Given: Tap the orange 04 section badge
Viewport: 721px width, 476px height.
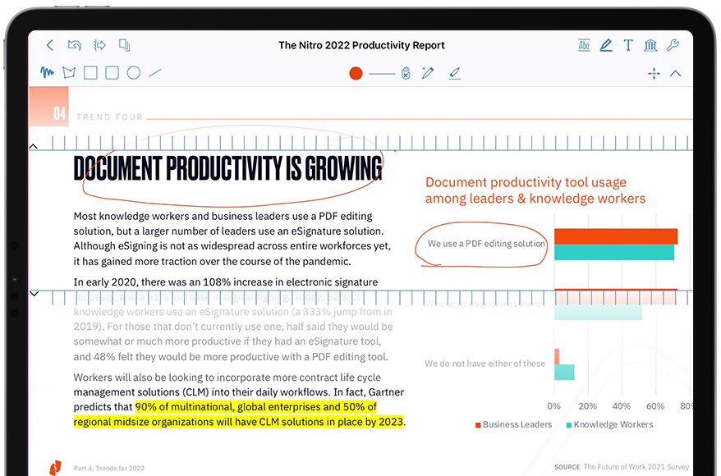Looking at the screenshot, I should (x=48, y=106).
